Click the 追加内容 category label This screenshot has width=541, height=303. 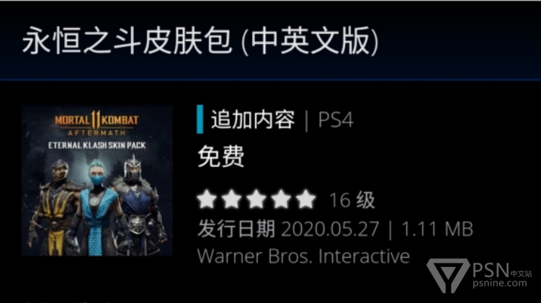253,119
